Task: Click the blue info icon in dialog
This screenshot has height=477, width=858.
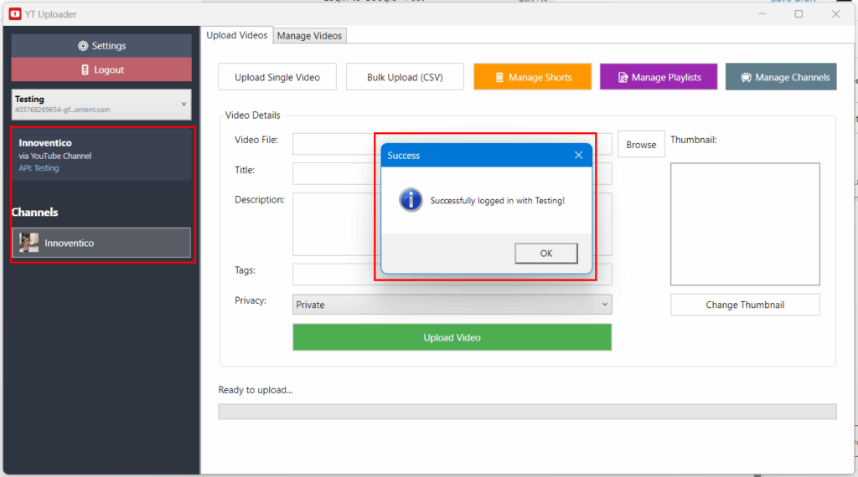Action: pos(411,200)
